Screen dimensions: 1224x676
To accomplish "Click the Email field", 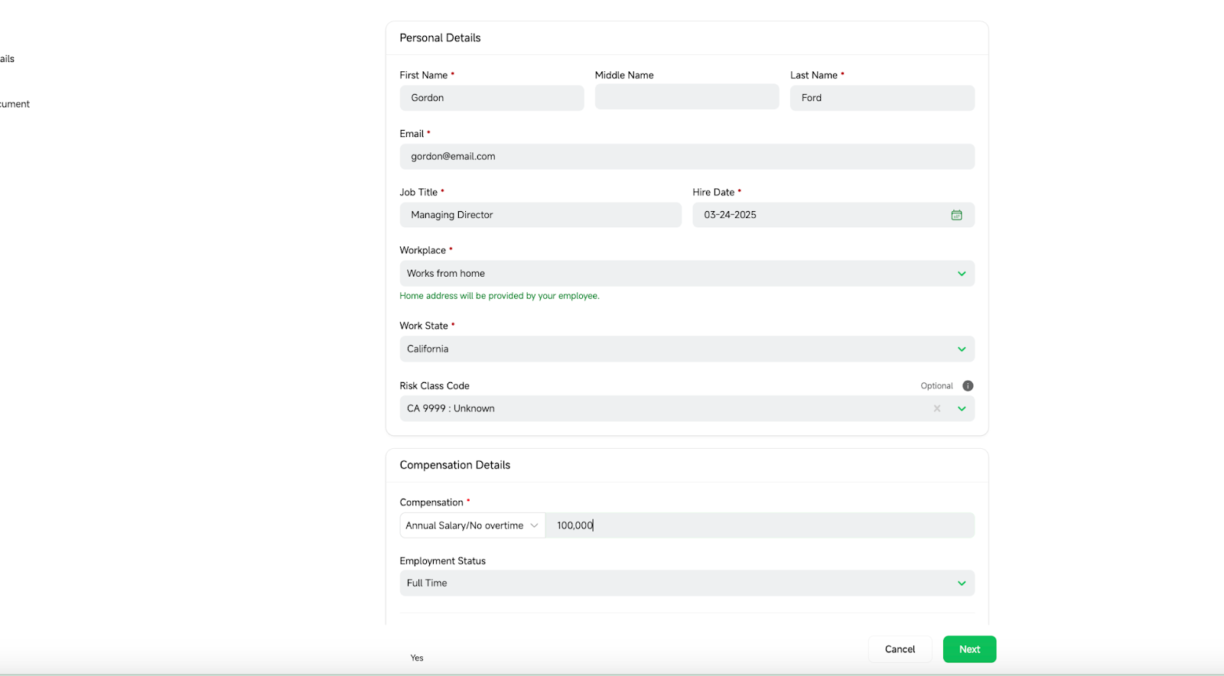I will tap(687, 157).
